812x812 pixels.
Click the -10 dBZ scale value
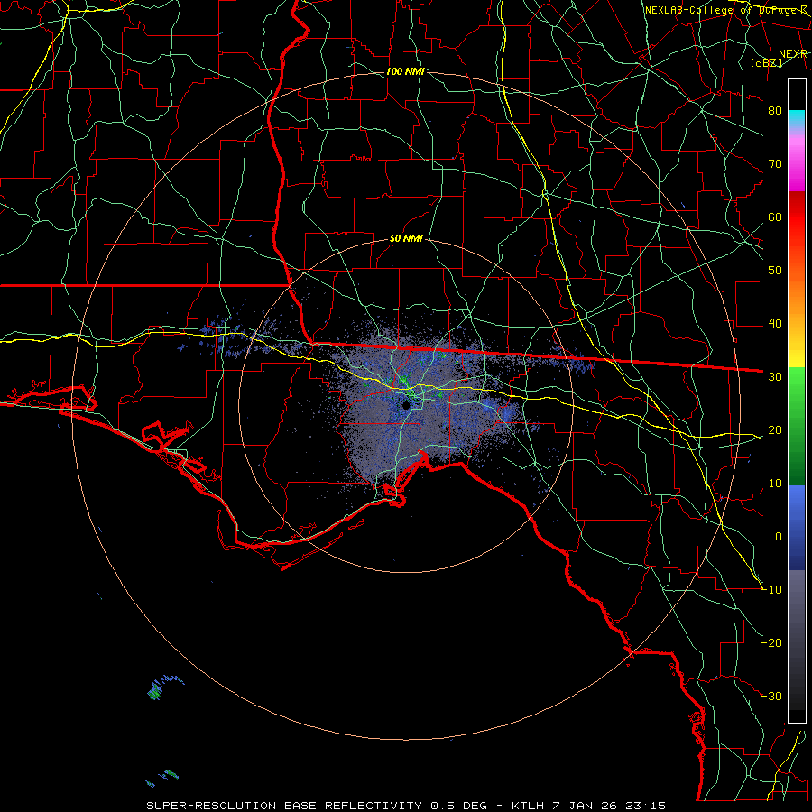click(771, 590)
